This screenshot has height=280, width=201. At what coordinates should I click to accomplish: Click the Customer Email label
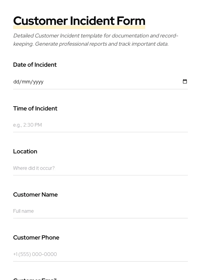35,278
